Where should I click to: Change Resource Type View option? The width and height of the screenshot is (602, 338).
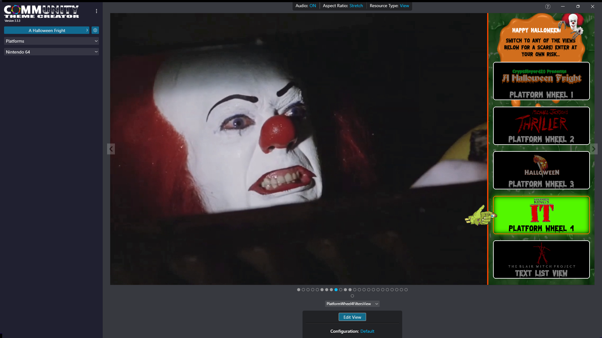click(x=404, y=6)
